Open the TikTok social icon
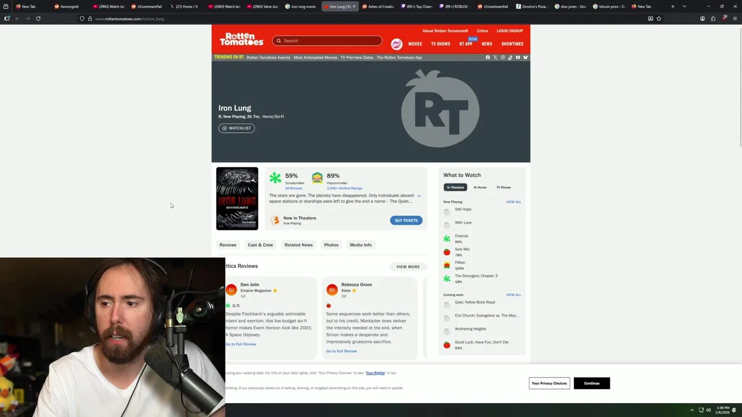 (x=510, y=57)
